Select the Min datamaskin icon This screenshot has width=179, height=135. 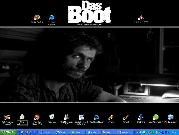(171, 119)
